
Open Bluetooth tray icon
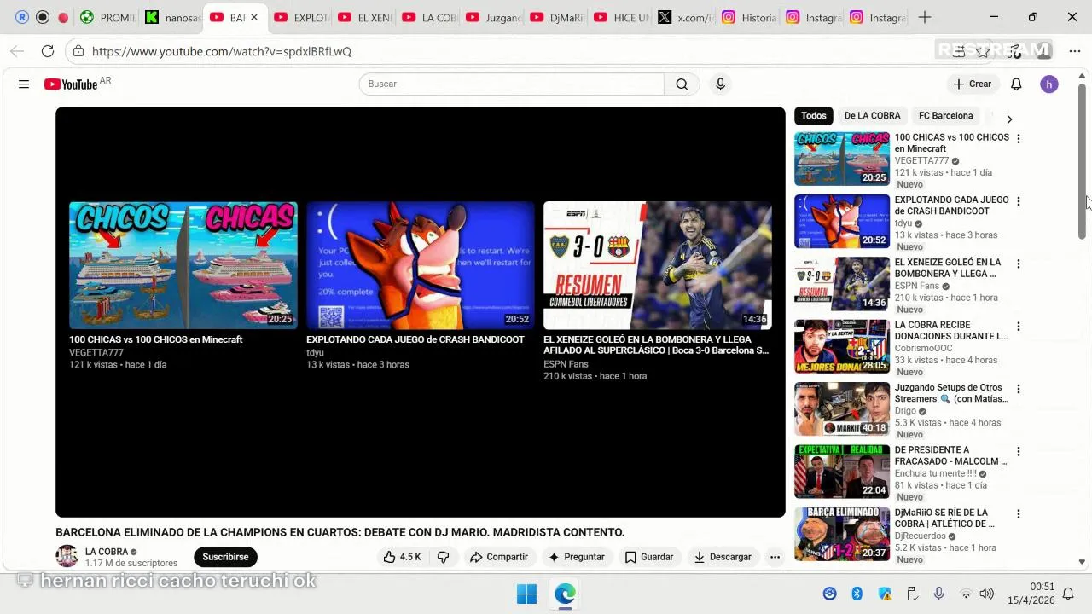[x=857, y=594]
